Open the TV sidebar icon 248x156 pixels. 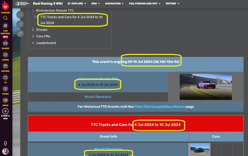coord(5,78)
